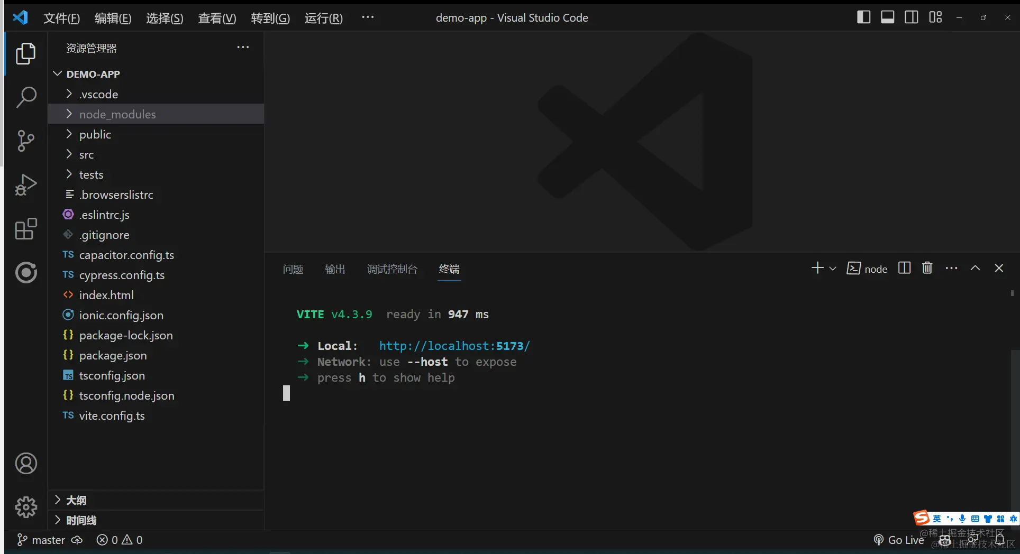Open package-lock.json file
The height and width of the screenshot is (554, 1020).
(x=156, y=335)
